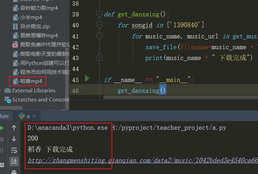Click the print icon in run toolbar
Screen dimensions: 258x174
(x=14, y=172)
